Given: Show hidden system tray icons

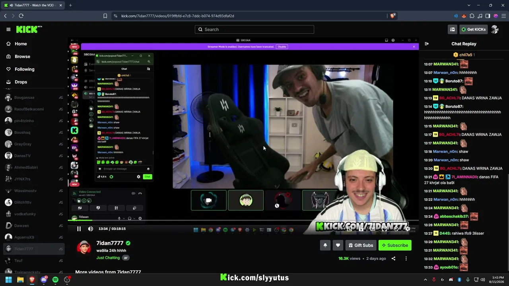Looking at the screenshot, I should 425,280.
